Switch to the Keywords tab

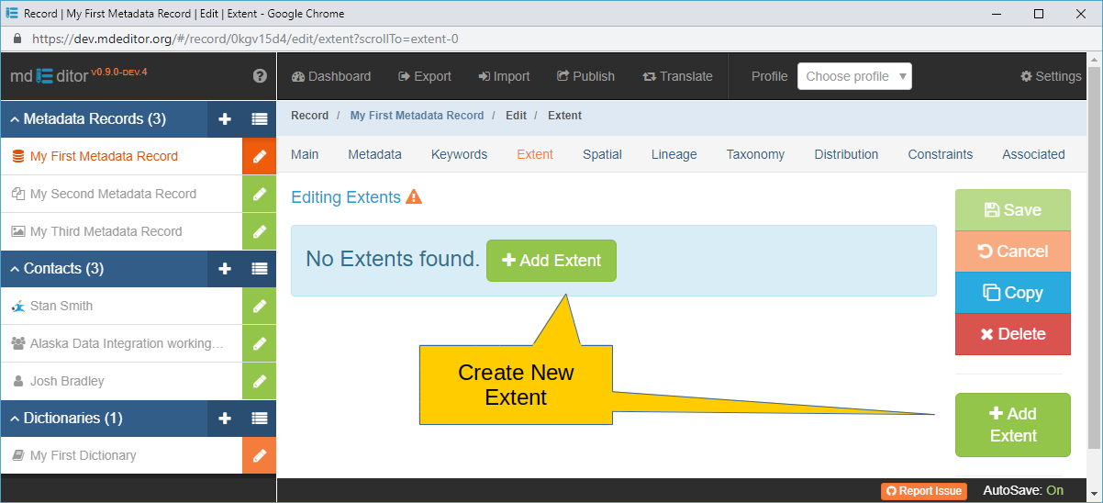[459, 154]
